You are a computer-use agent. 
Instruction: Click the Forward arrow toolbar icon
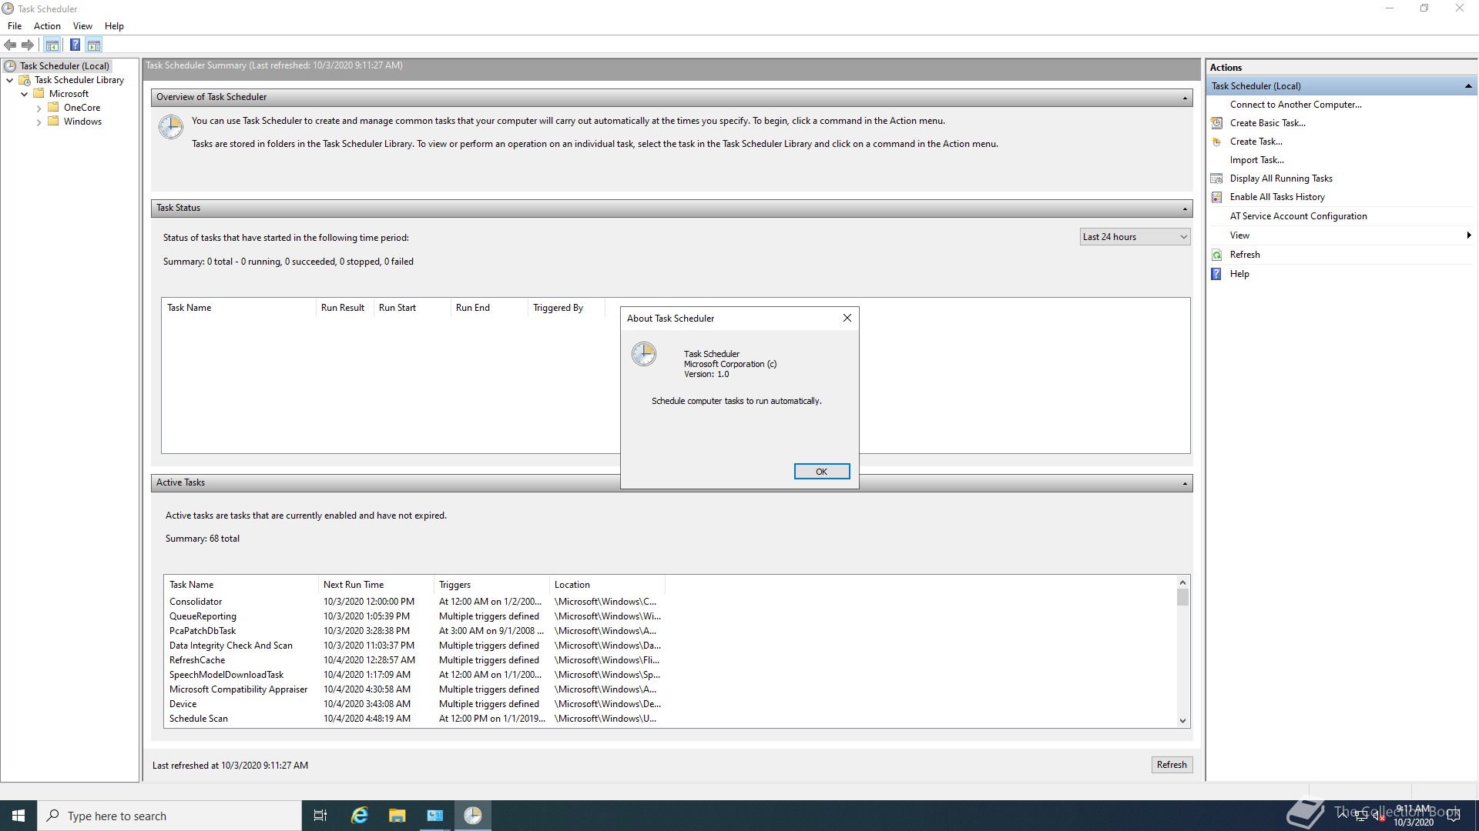click(28, 45)
